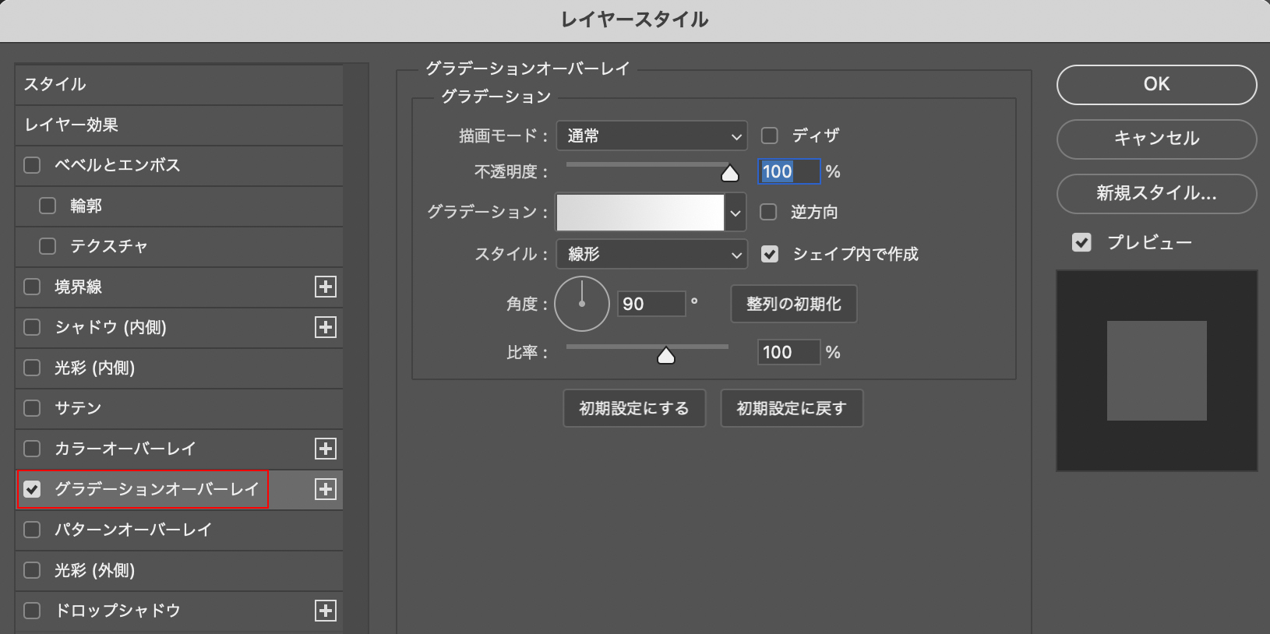
Task: Click the 初期設定にする button
Action: tap(634, 408)
